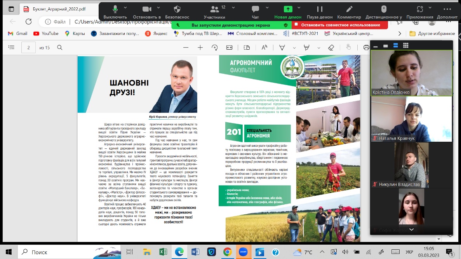Open the Zoom chat (Чат)

click(255, 12)
